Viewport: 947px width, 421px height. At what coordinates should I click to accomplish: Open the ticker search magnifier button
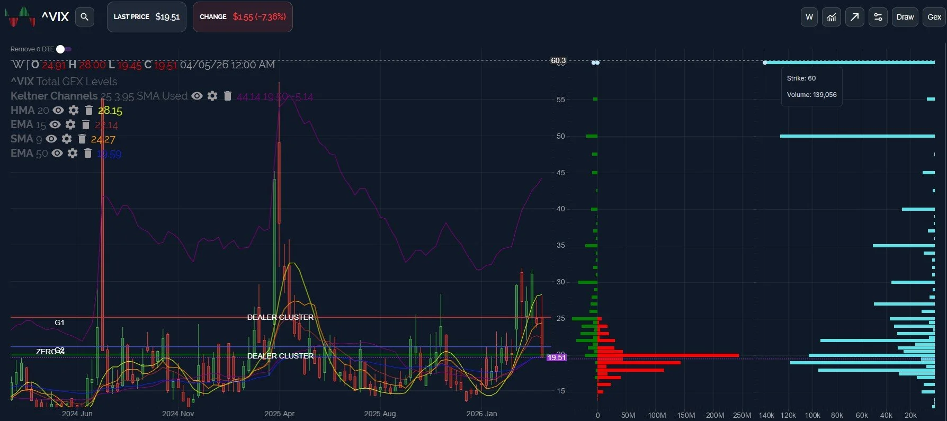pyautogui.click(x=84, y=17)
